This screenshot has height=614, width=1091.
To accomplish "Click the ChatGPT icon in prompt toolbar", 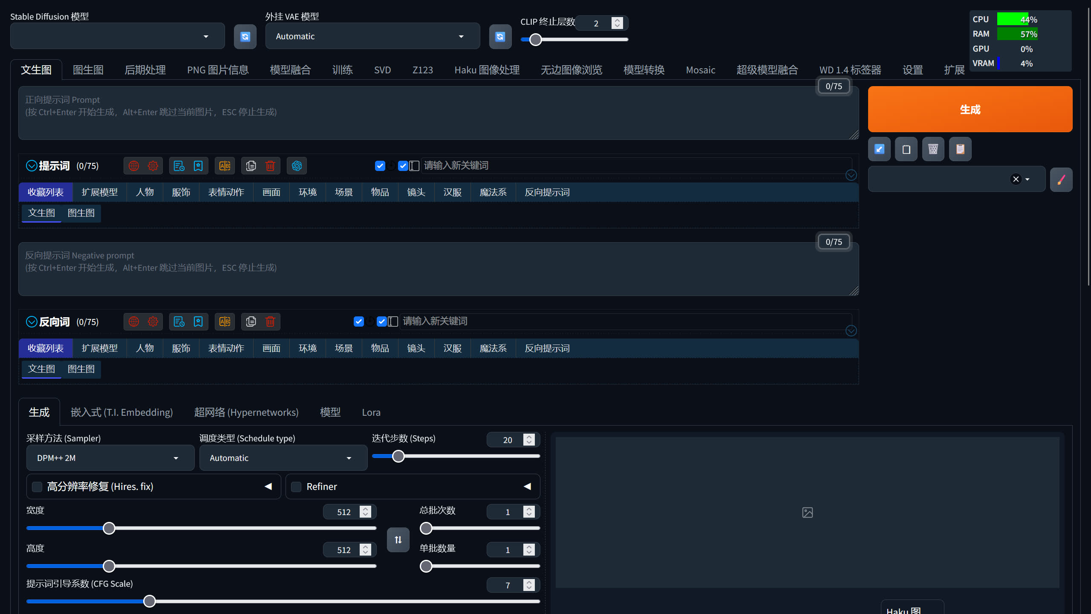I will coord(297,166).
